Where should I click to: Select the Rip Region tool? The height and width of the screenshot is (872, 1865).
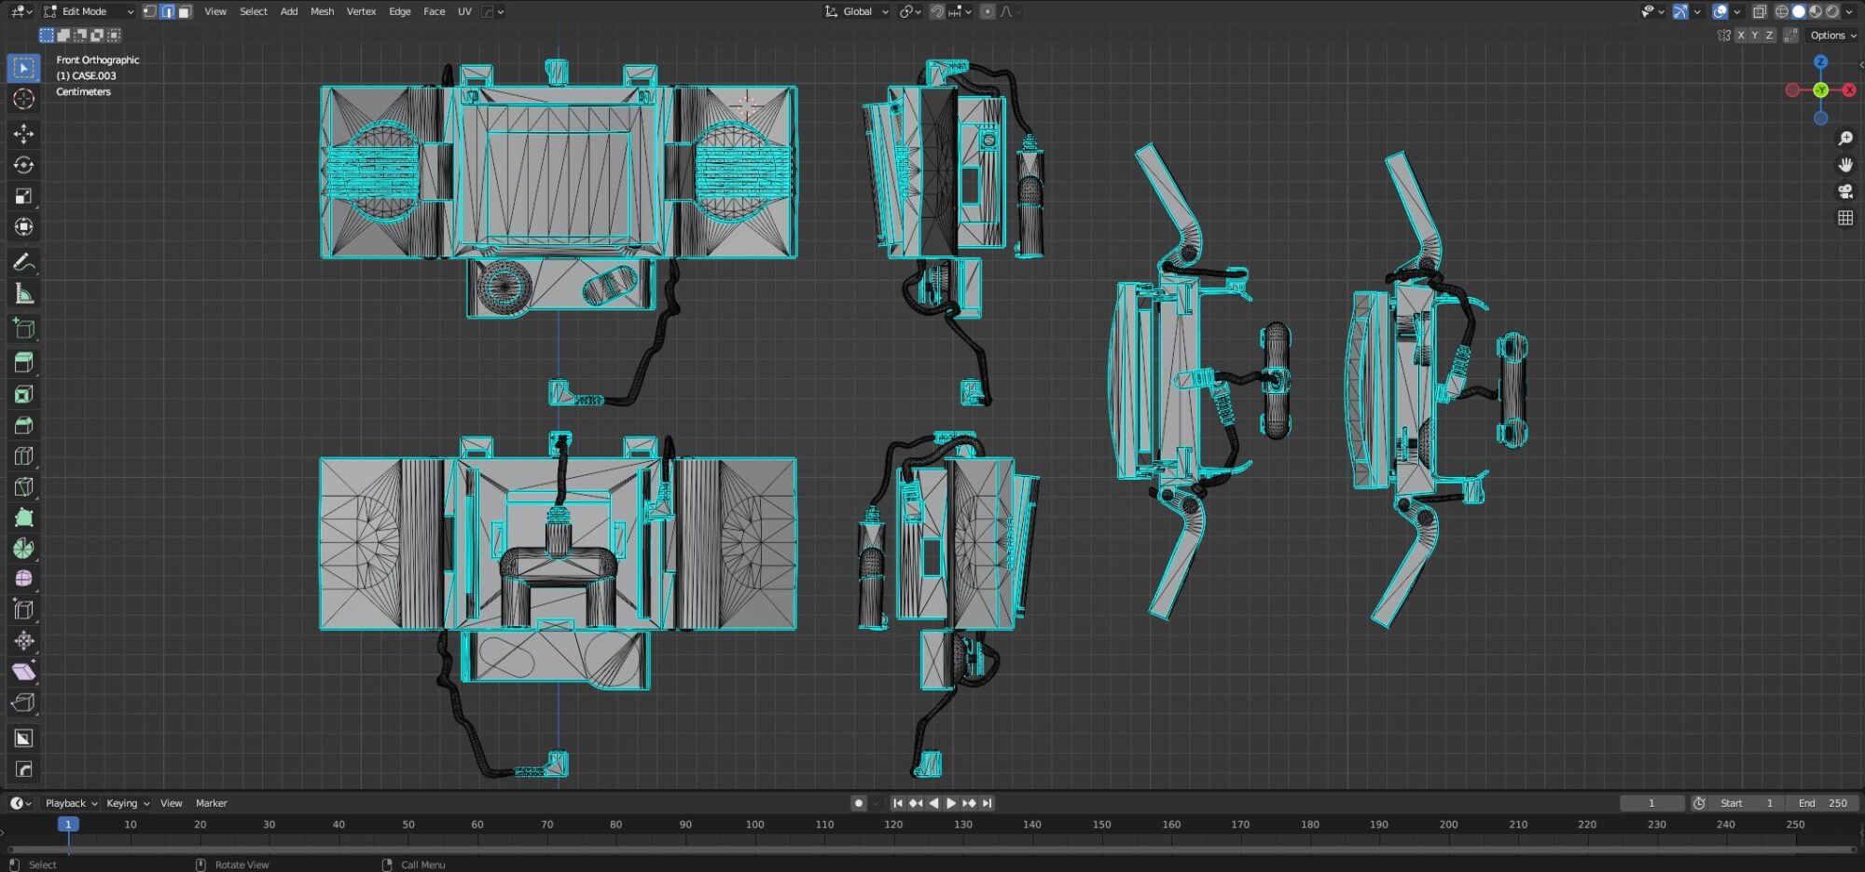click(24, 702)
